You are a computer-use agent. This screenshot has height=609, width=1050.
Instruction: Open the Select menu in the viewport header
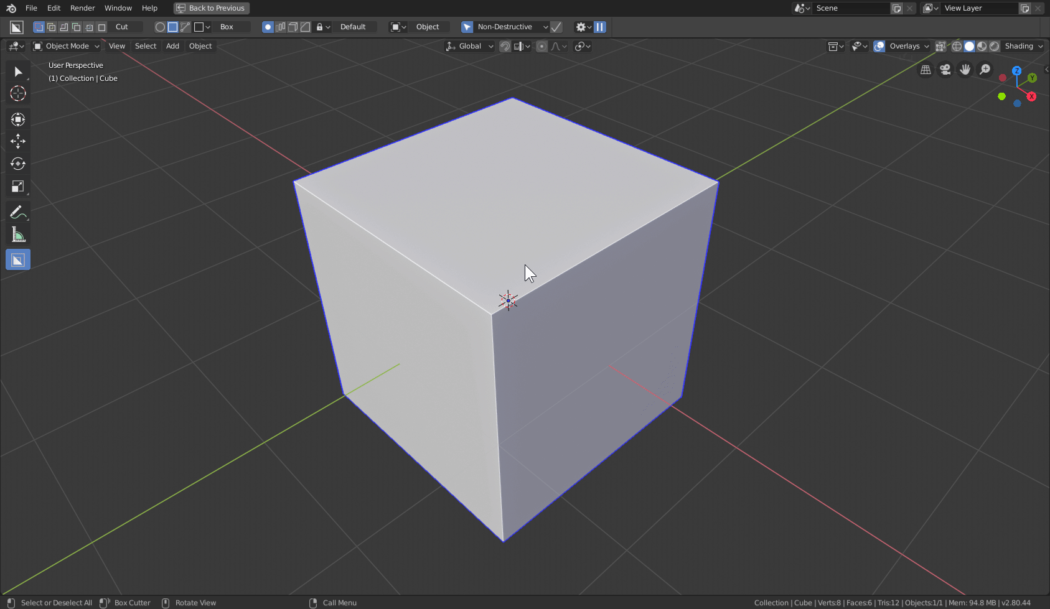146,46
